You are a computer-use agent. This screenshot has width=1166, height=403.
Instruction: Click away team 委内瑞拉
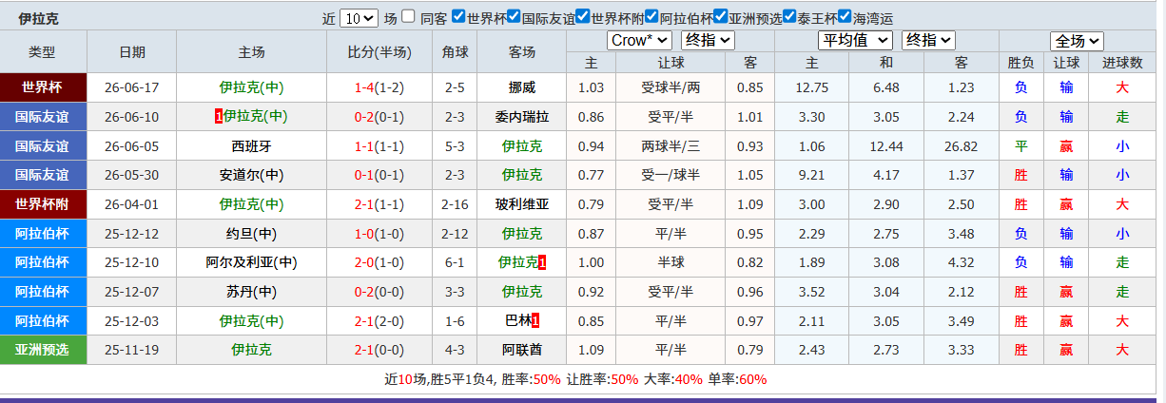tap(522, 117)
